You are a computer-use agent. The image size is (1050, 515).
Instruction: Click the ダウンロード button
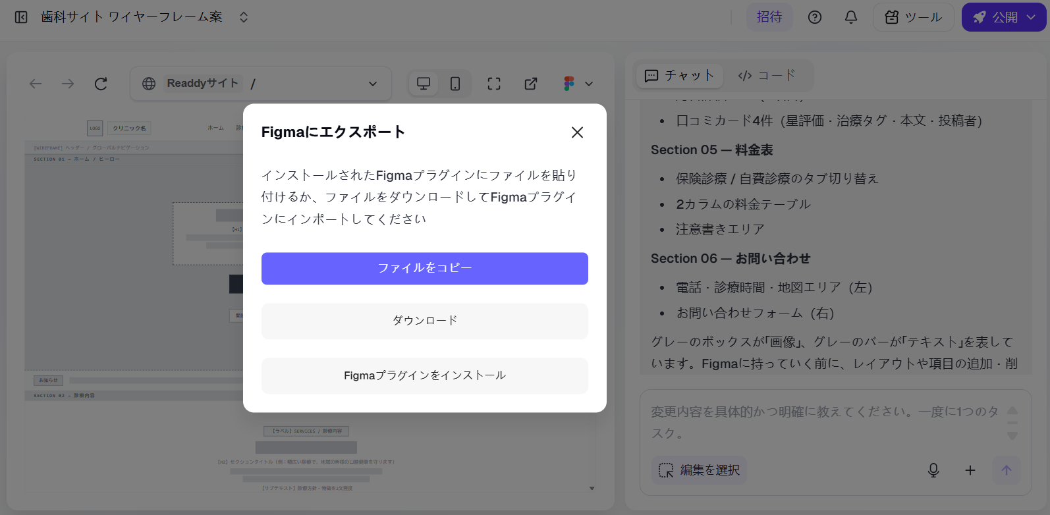424,321
